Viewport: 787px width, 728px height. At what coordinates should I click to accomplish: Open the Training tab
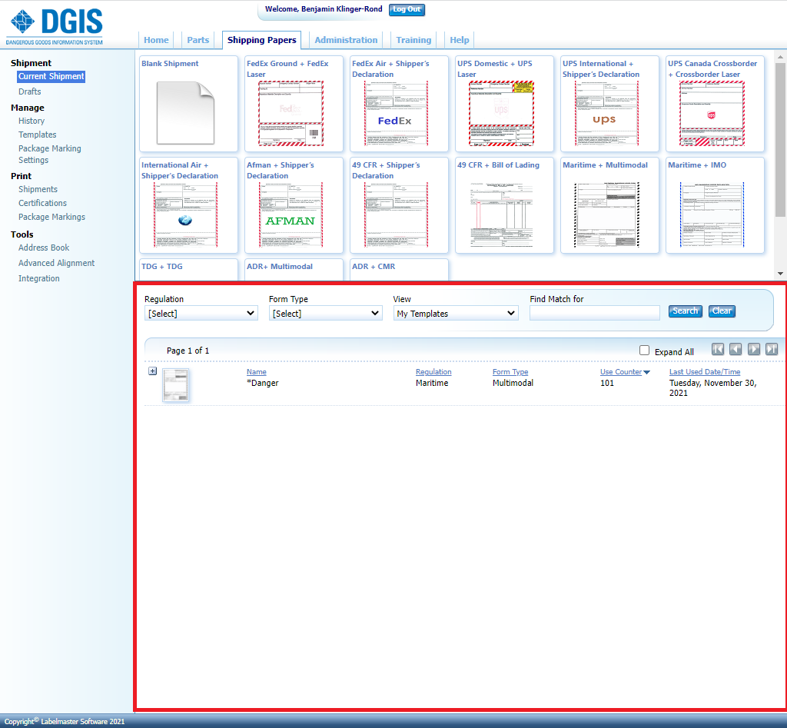(x=413, y=40)
